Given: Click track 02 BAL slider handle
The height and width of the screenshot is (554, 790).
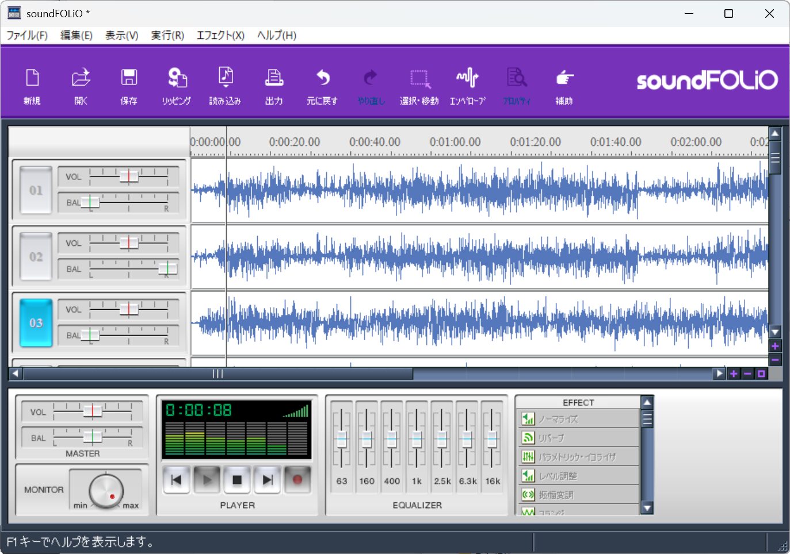Looking at the screenshot, I should click(x=167, y=268).
